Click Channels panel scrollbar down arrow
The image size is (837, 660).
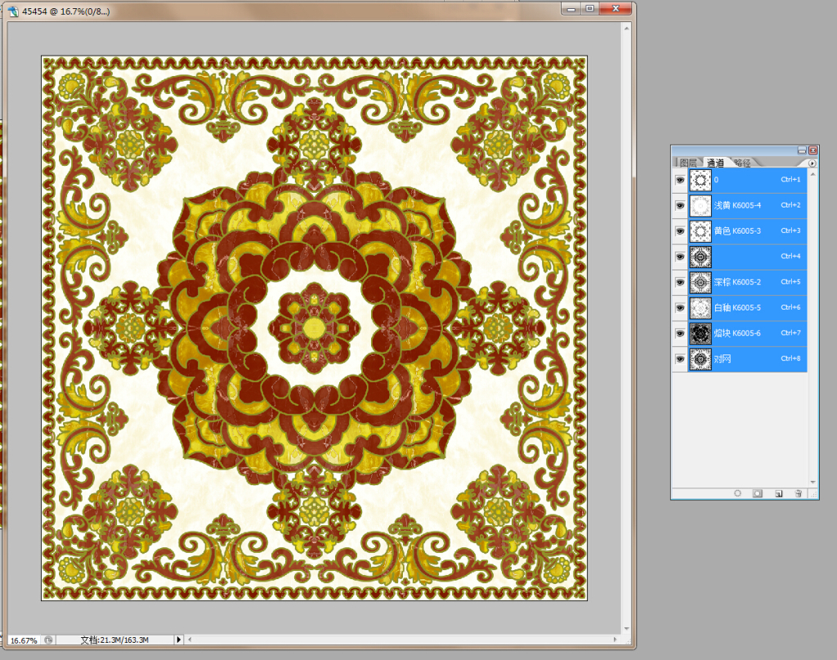(x=812, y=482)
